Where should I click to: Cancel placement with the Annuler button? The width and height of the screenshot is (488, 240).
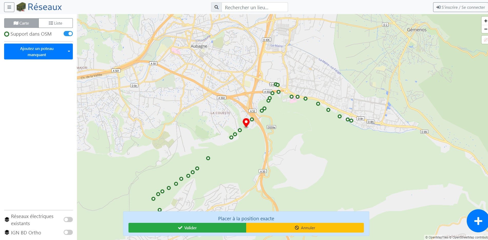(305, 227)
